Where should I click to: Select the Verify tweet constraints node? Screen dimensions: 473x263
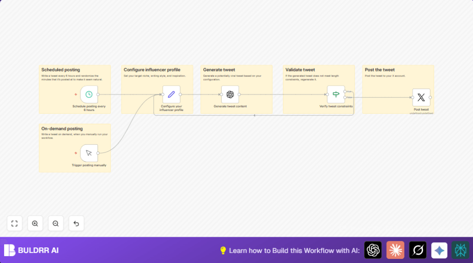[x=336, y=94]
